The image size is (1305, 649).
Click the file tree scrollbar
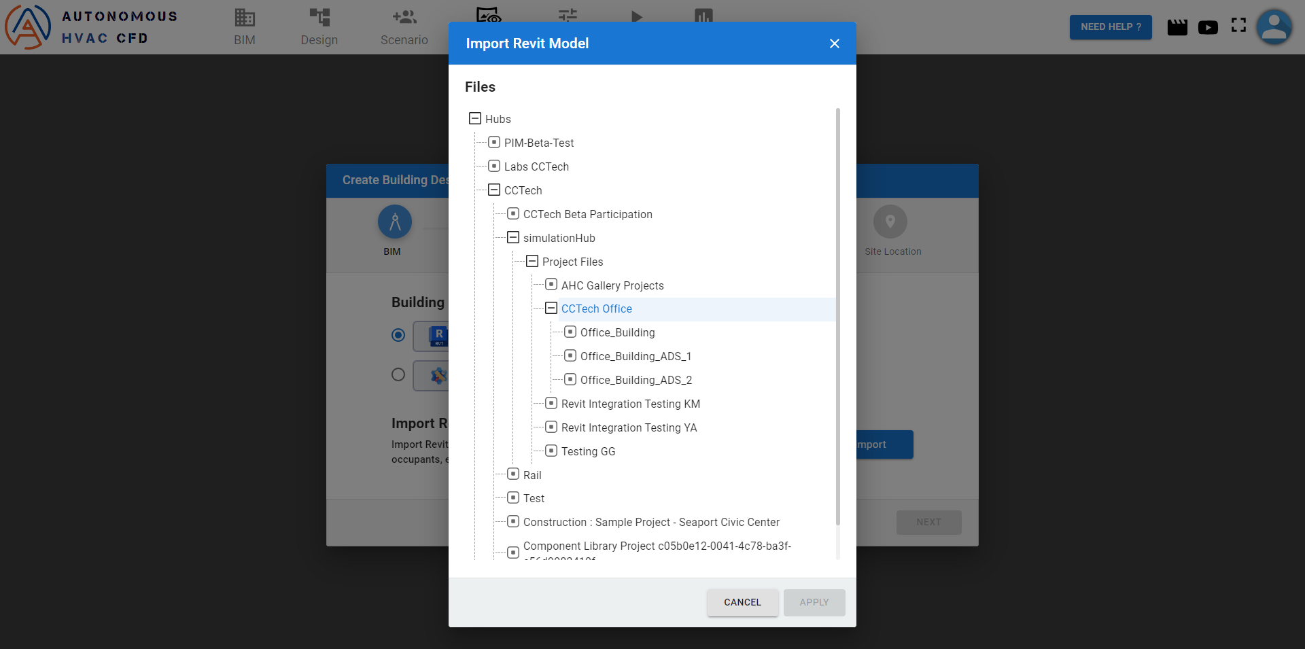point(838,317)
